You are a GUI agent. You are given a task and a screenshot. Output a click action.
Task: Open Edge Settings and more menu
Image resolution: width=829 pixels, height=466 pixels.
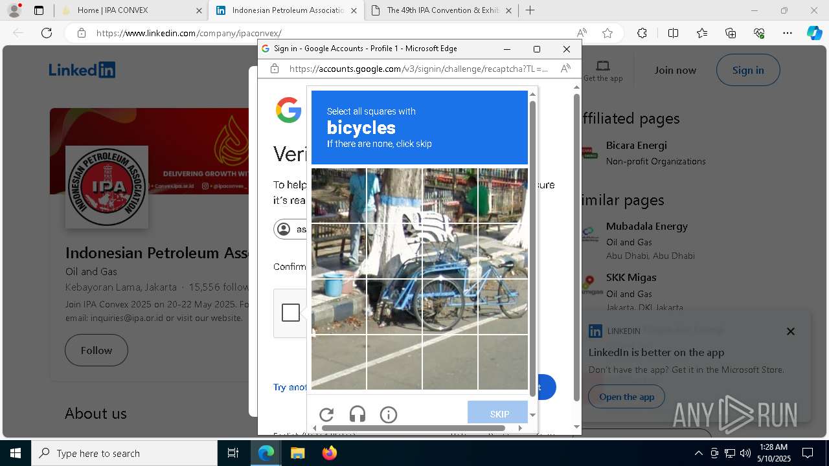click(788, 33)
